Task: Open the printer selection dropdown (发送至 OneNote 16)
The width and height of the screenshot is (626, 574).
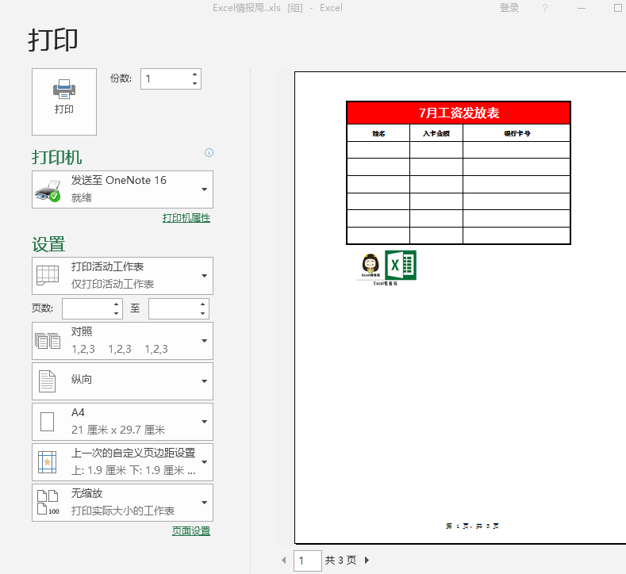Action: [x=122, y=189]
